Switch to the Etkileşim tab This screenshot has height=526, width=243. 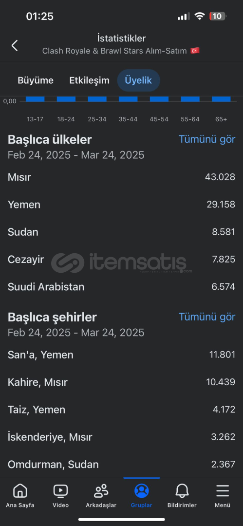(x=89, y=80)
